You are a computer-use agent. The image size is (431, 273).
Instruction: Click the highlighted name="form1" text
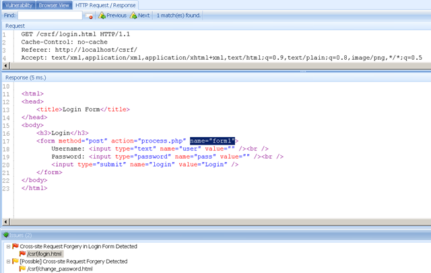[212, 141]
